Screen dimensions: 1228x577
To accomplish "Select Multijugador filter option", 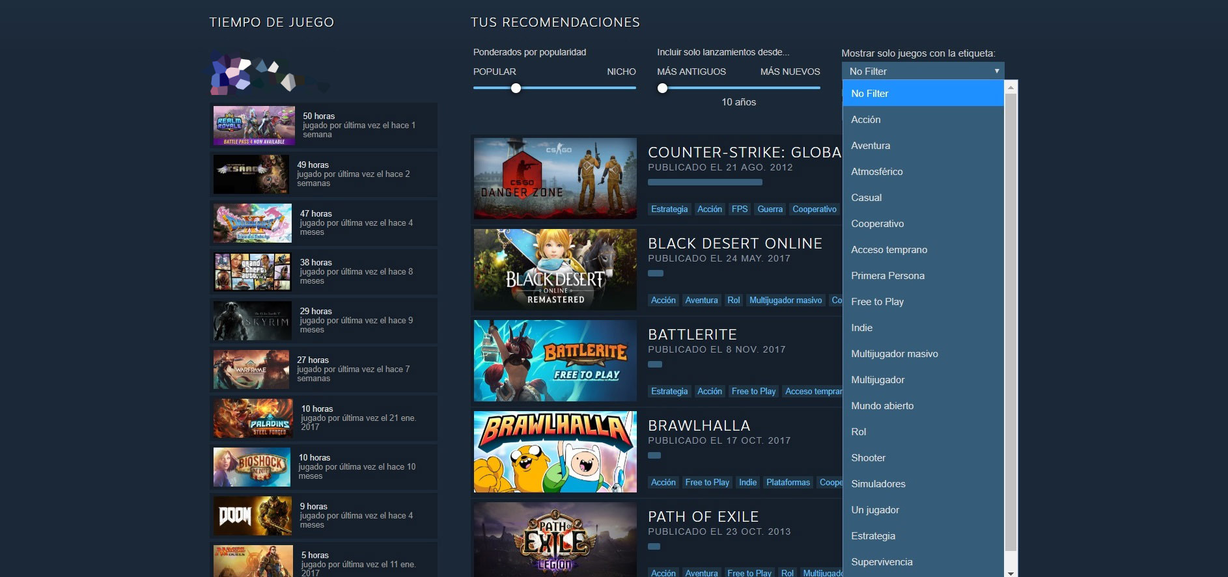I will click(x=923, y=379).
